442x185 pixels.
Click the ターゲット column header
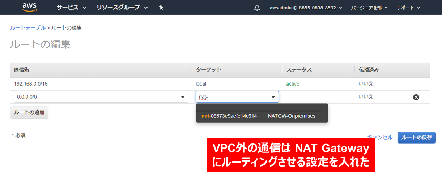[208, 70]
